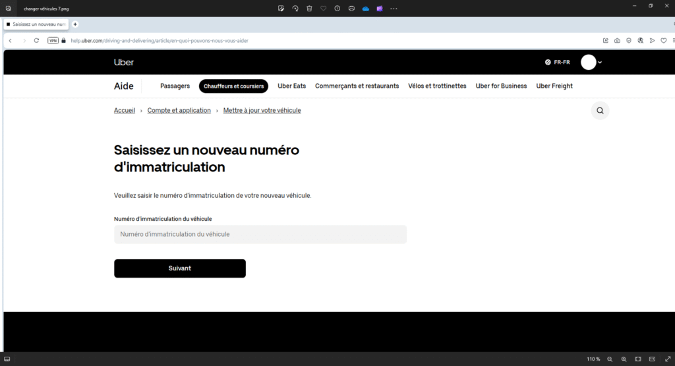Select the 'Saisissez un nouveau num' browser tab

pyautogui.click(x=36, y=24)
